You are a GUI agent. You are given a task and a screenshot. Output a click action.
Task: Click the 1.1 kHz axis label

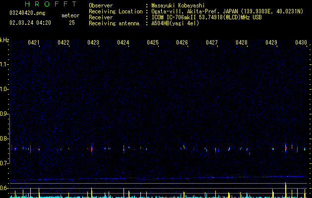coord(4,64)
